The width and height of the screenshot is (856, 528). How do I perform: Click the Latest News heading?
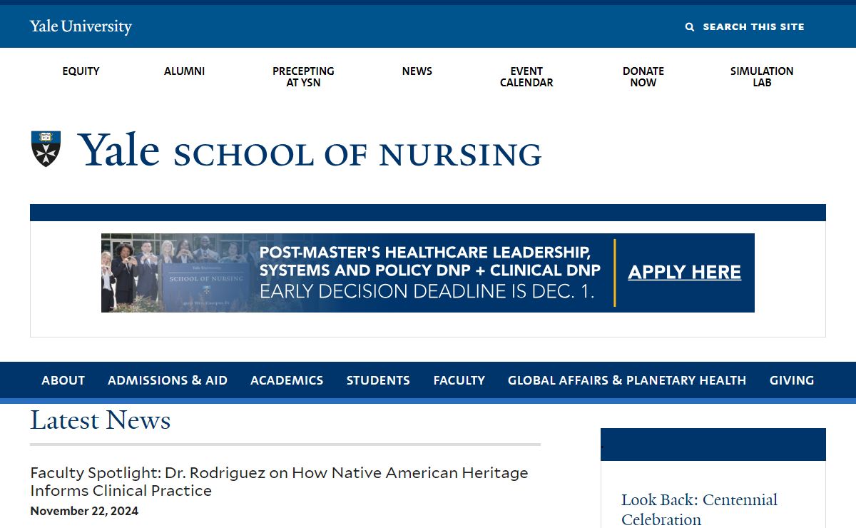[x=101, y=420]
